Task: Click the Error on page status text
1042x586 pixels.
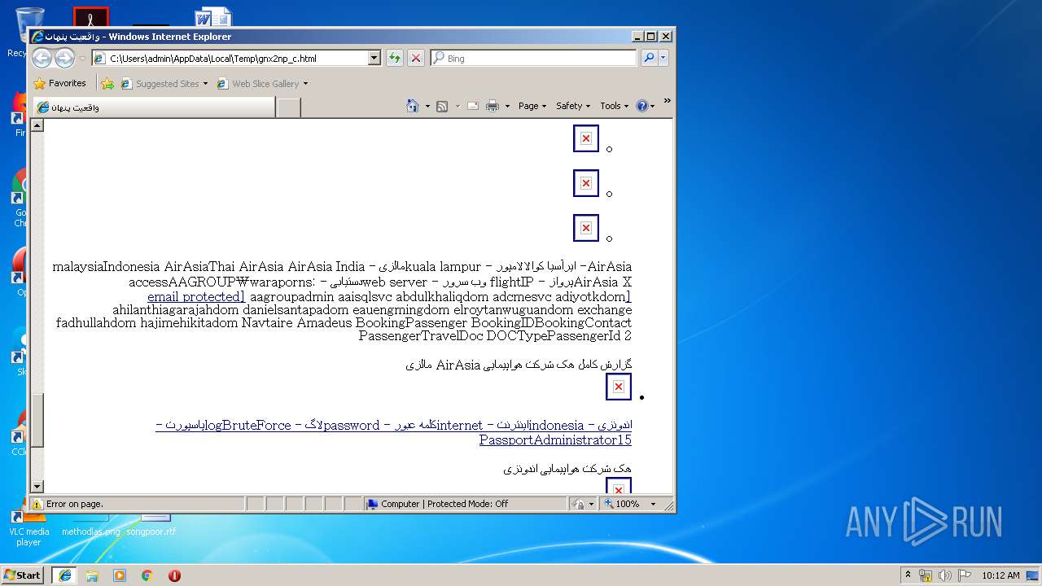Action: click(x=75, y=504)
